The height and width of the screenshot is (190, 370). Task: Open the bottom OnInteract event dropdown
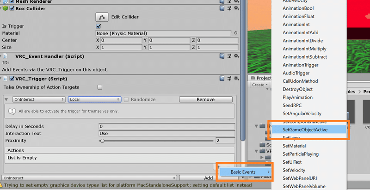[x=89, y=178]
